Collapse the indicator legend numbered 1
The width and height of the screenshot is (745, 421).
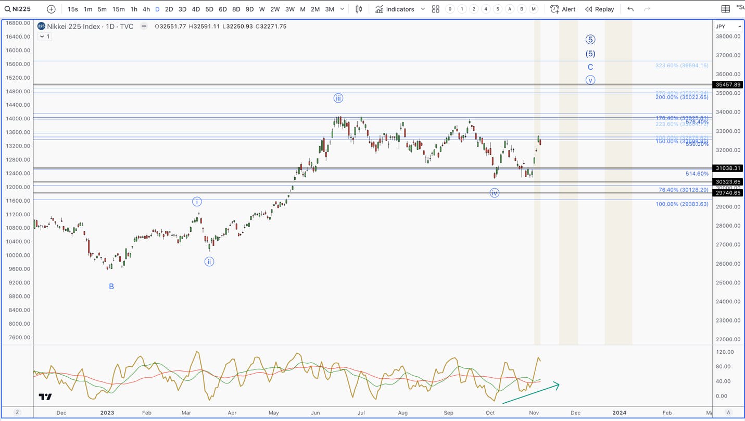click(45, 36)
